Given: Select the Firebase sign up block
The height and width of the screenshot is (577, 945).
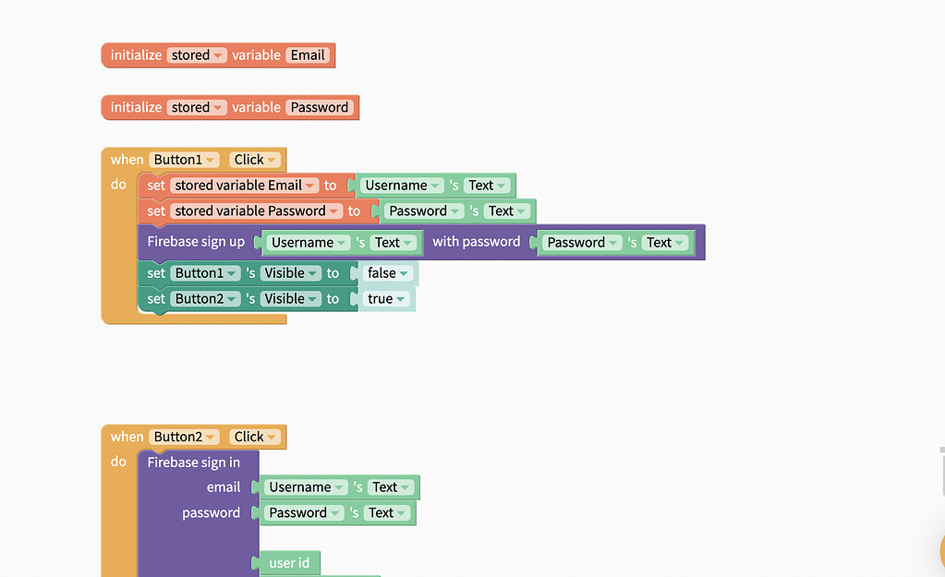Looking at the screenshot, I should [x=196, y=242].
